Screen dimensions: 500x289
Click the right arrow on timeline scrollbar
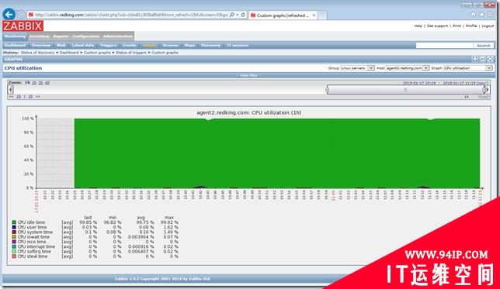[488, 90]
